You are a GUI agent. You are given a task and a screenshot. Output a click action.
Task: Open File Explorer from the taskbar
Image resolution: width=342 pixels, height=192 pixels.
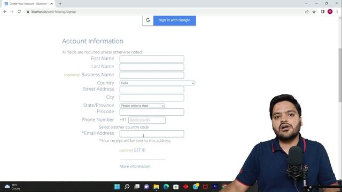157,187
